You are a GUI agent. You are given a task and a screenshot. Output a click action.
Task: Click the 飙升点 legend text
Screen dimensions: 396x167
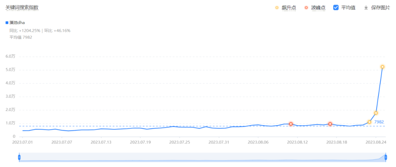[289, 8]
